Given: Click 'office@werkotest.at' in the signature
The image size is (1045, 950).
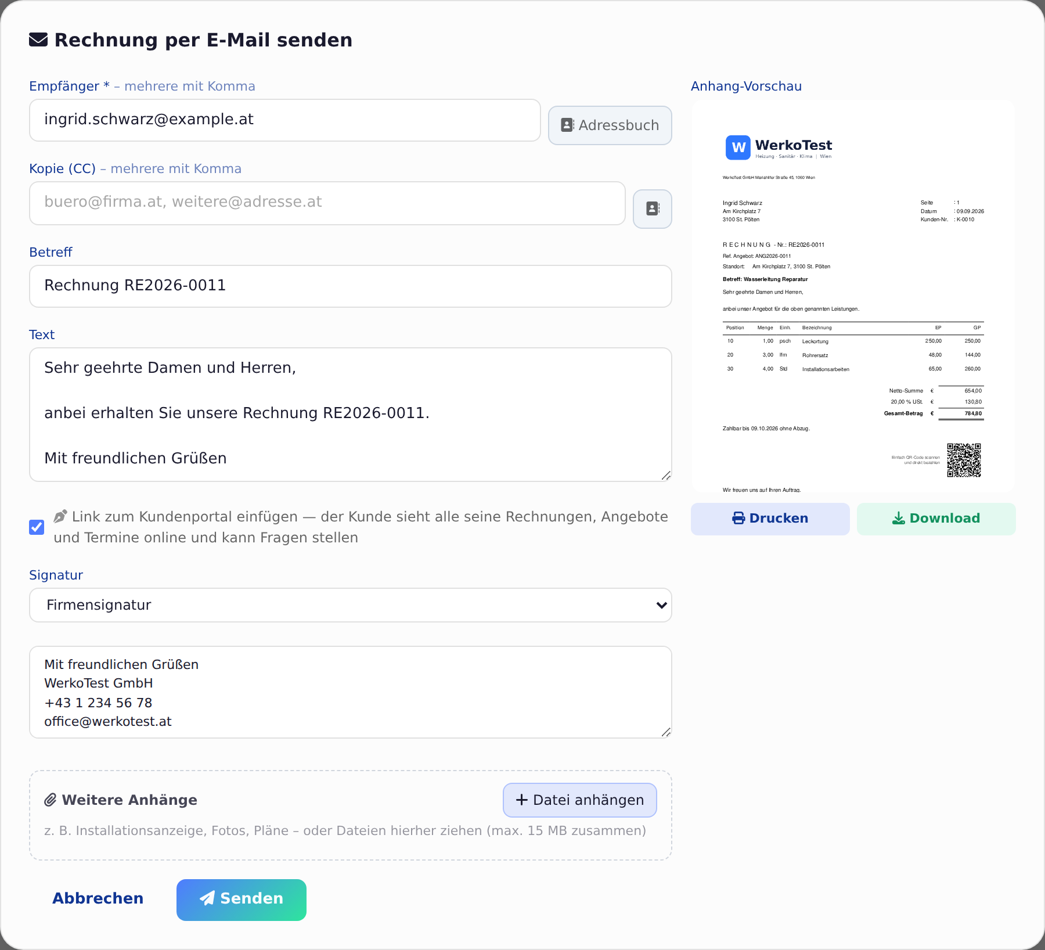Looking at the screenshot, I should pyautogui.click(x=108, y=721).
